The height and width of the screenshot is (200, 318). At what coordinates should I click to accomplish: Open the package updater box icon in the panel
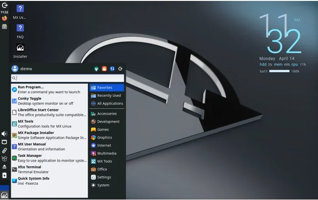(4, 159)
